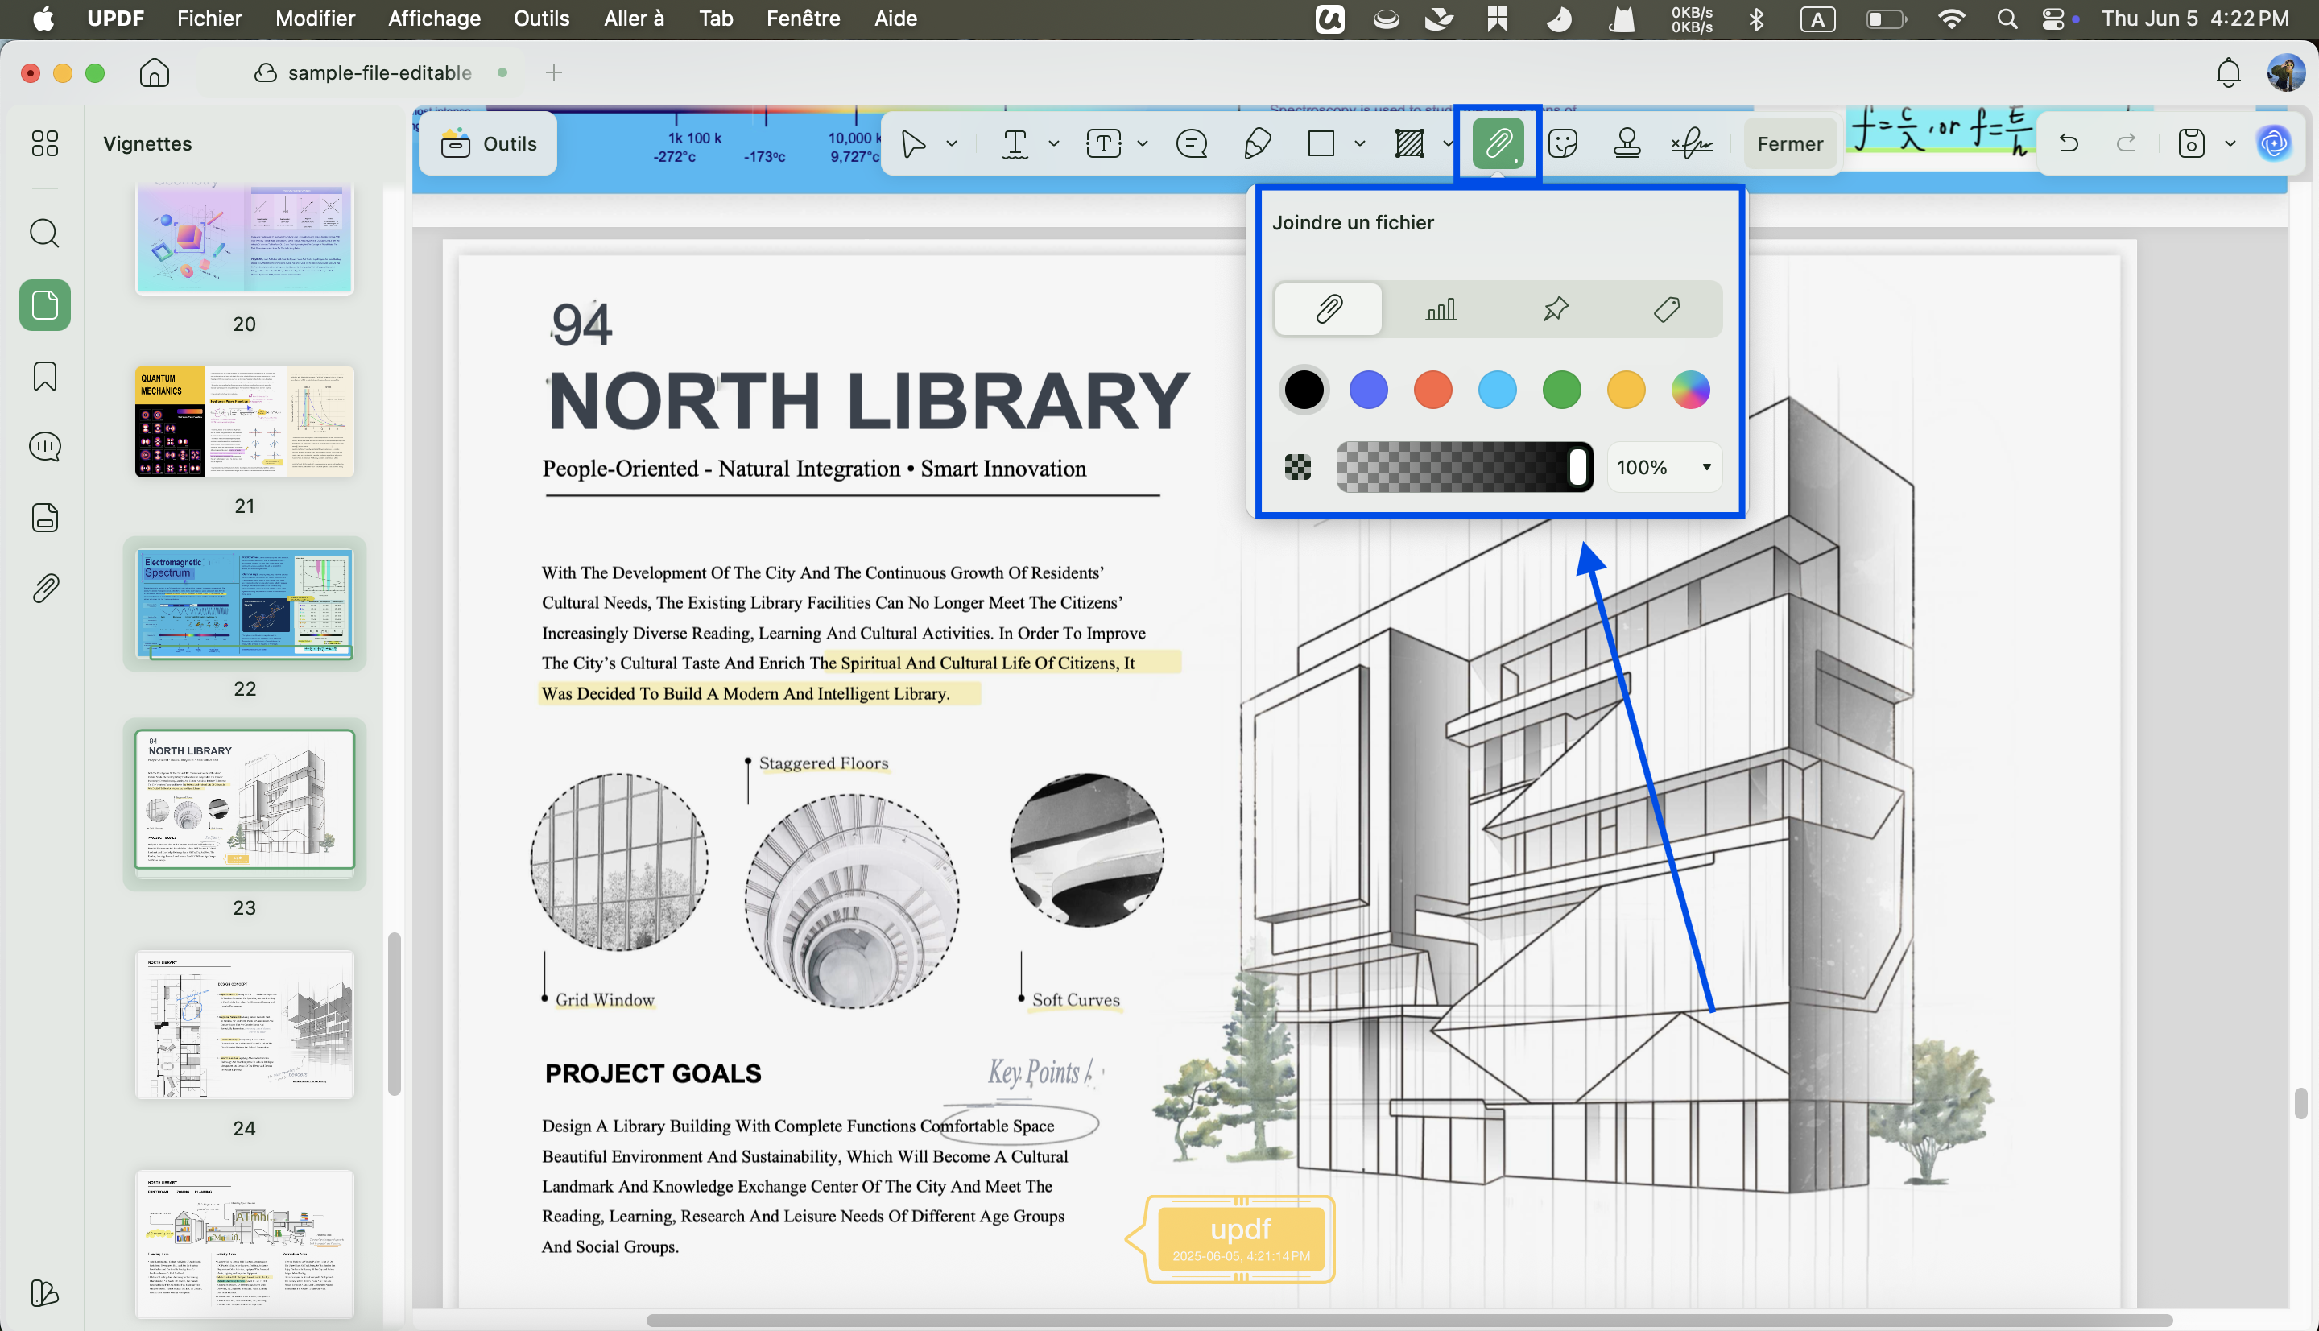Choose the pushpin attachment icon style
The height and width of the screenshot is (1331, 2319).
click(x=1555, y=309)
